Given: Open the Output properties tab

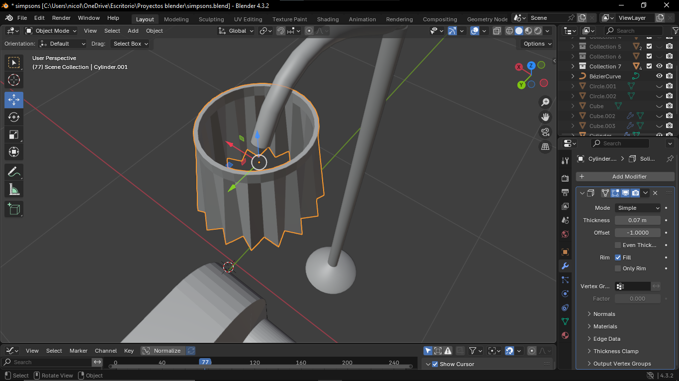Looking at the screenshot, I should (x=565, y=192).
